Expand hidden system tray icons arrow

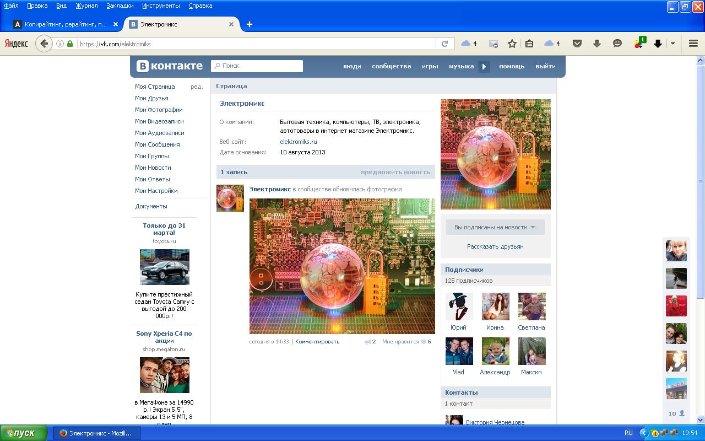(x=643, y=433)
